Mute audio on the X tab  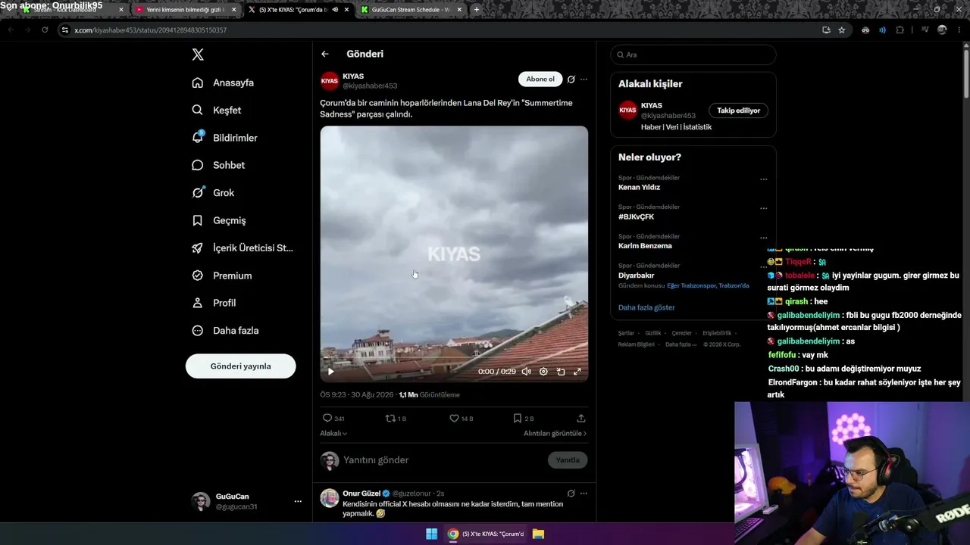335,10
